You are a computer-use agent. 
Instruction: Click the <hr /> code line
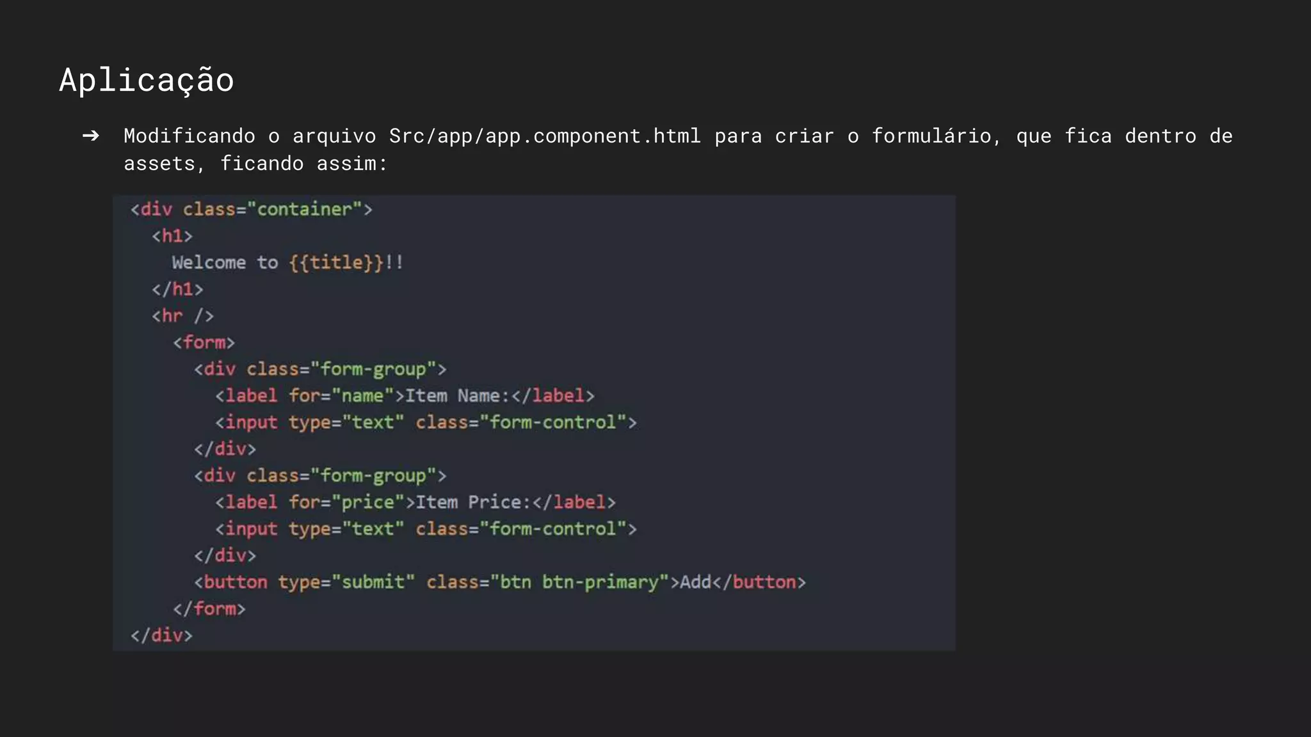tap(182, 316)
